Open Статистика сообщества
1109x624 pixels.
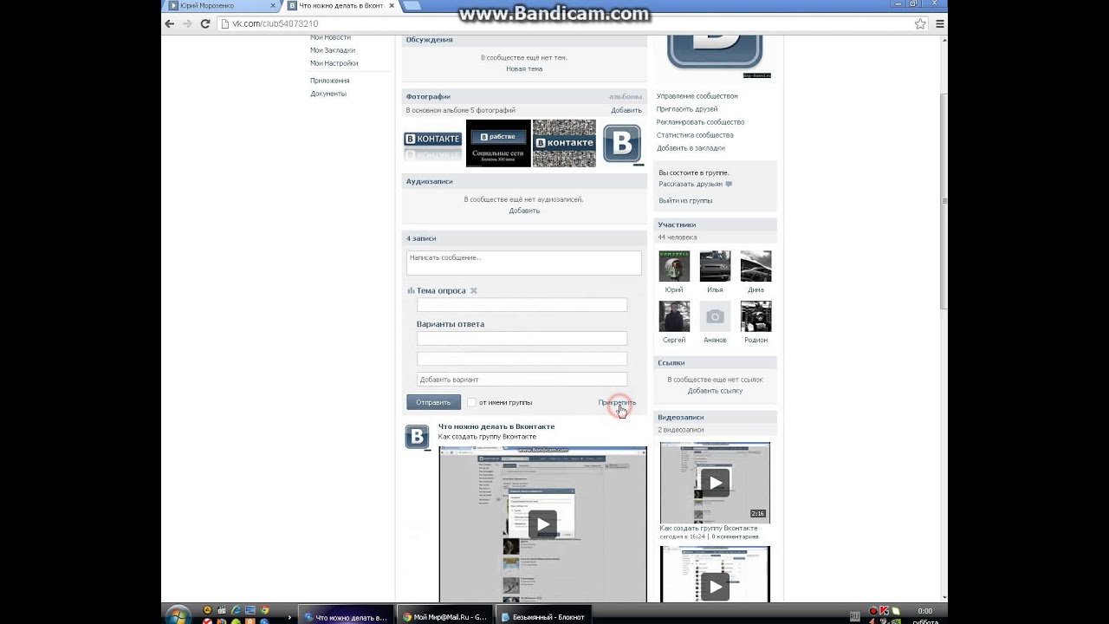click(695, 135)
